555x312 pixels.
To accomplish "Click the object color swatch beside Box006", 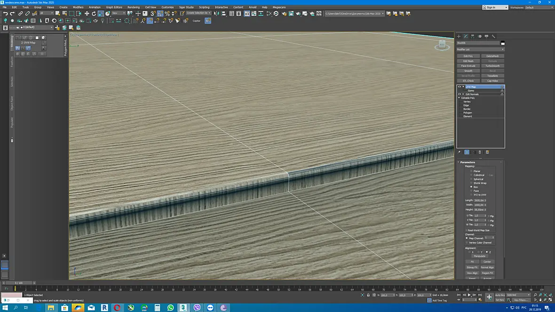I will pos(503,43).
